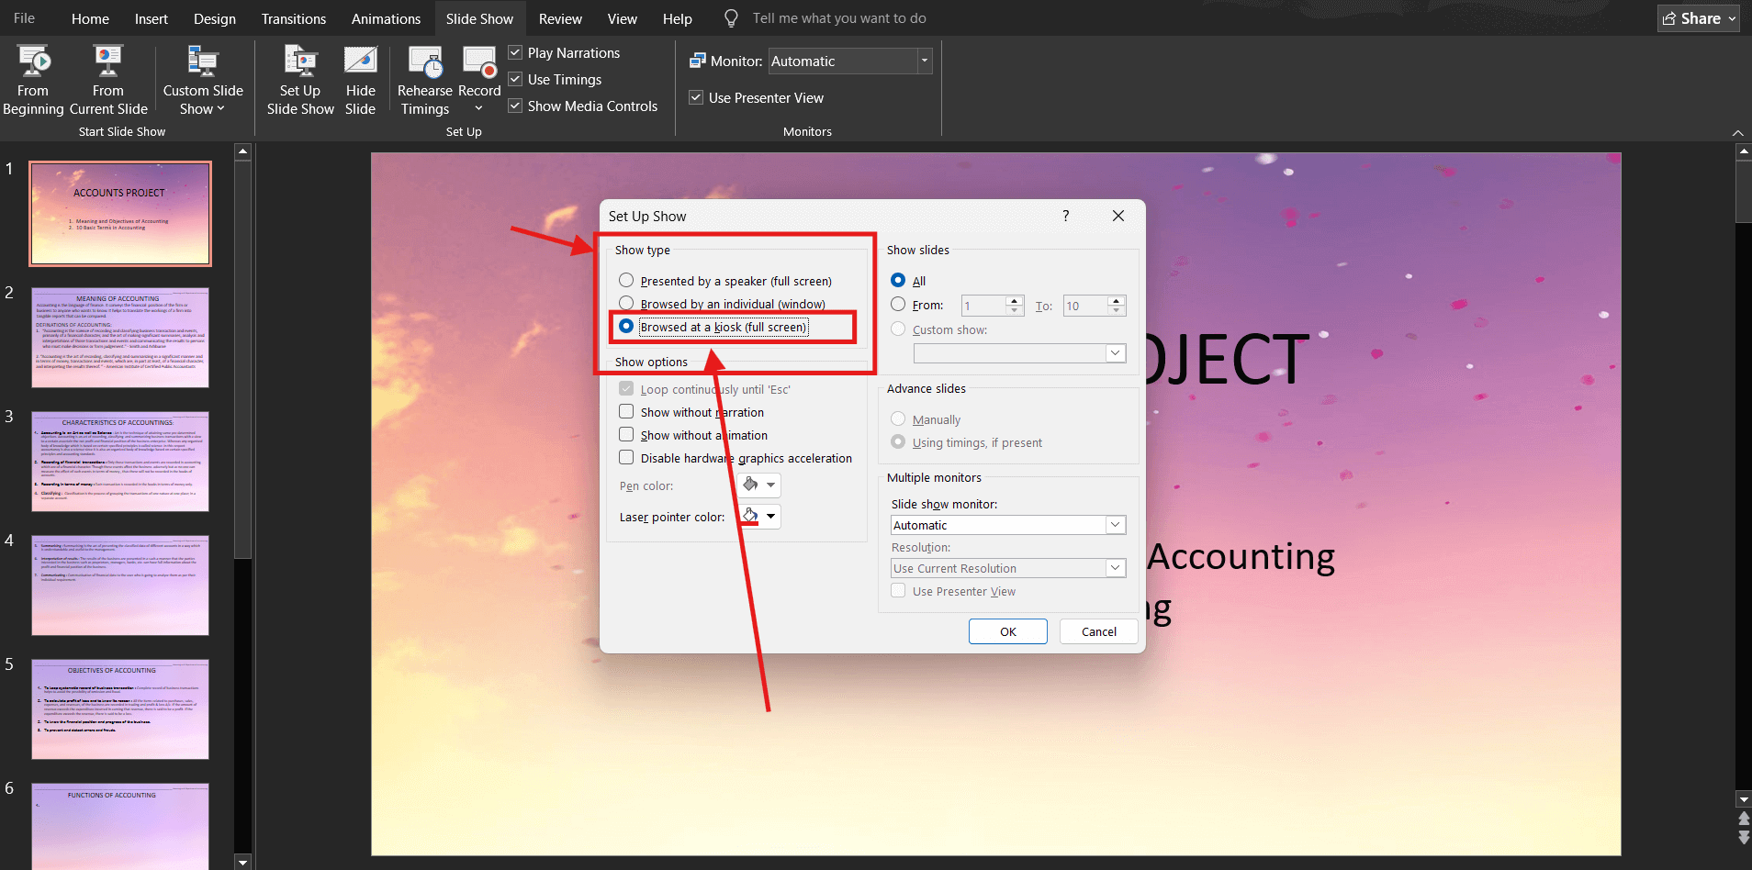The width and height of the screenshot is (1752, 870).
Task: Go to next slide double-arrow icon
Action: pos(1744,838)
